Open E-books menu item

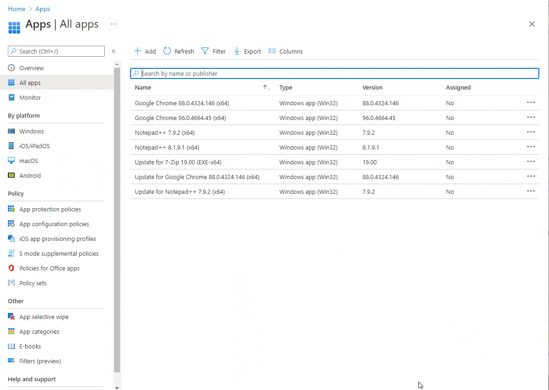tap(30, 346)
